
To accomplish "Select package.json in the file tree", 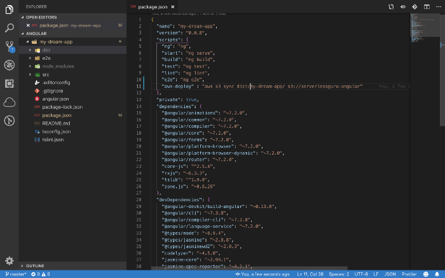I will 57,115.
